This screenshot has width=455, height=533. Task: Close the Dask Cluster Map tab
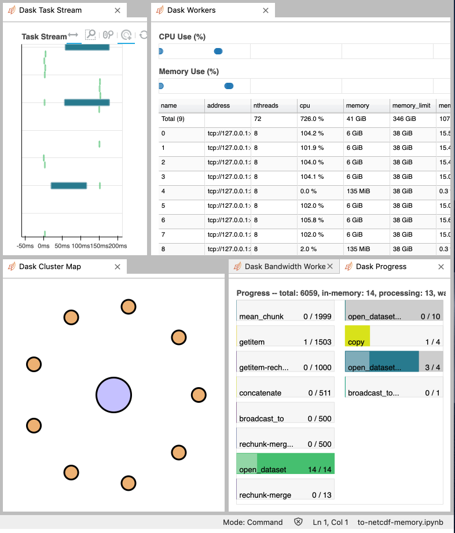pos(118,267)
